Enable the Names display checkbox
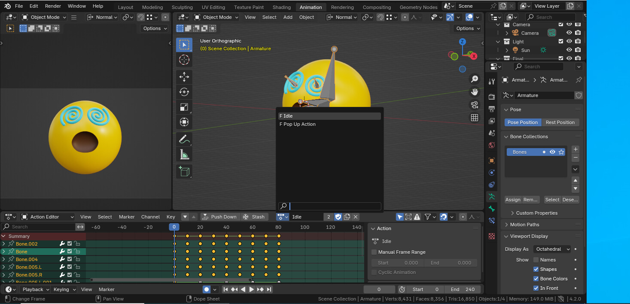The width and height of the screenshot is (630, 304). [x=536, y=260]
